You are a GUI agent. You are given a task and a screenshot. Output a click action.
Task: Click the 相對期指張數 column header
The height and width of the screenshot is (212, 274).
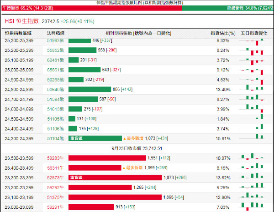[138, 33]
